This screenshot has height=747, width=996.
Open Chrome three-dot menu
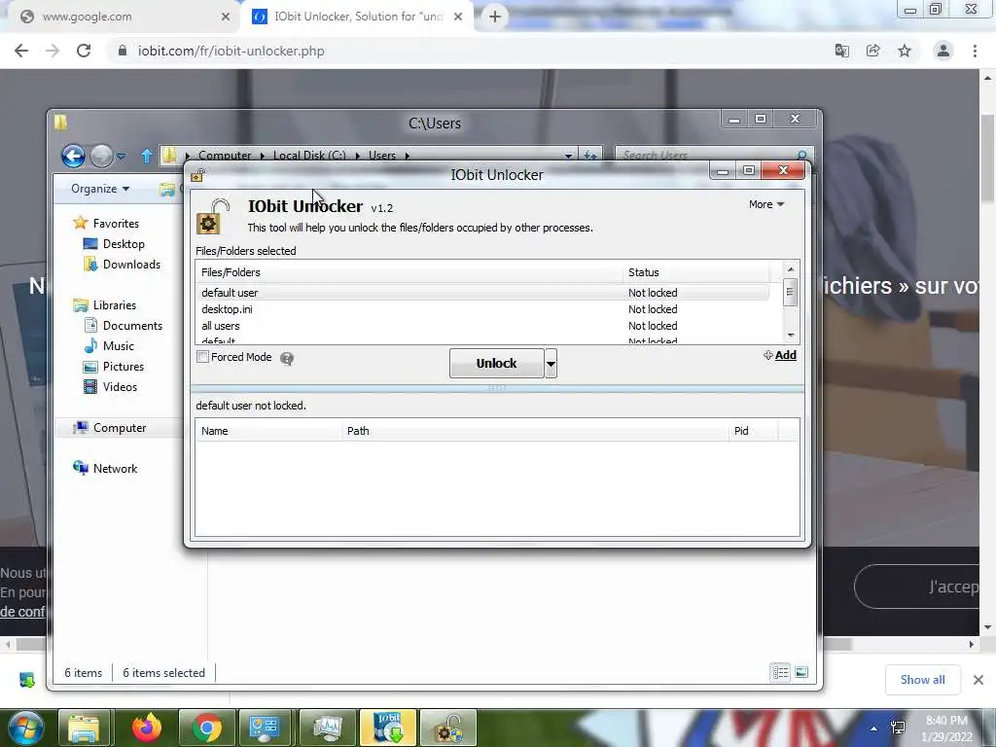pyautogui.click(x=975, y=51)
